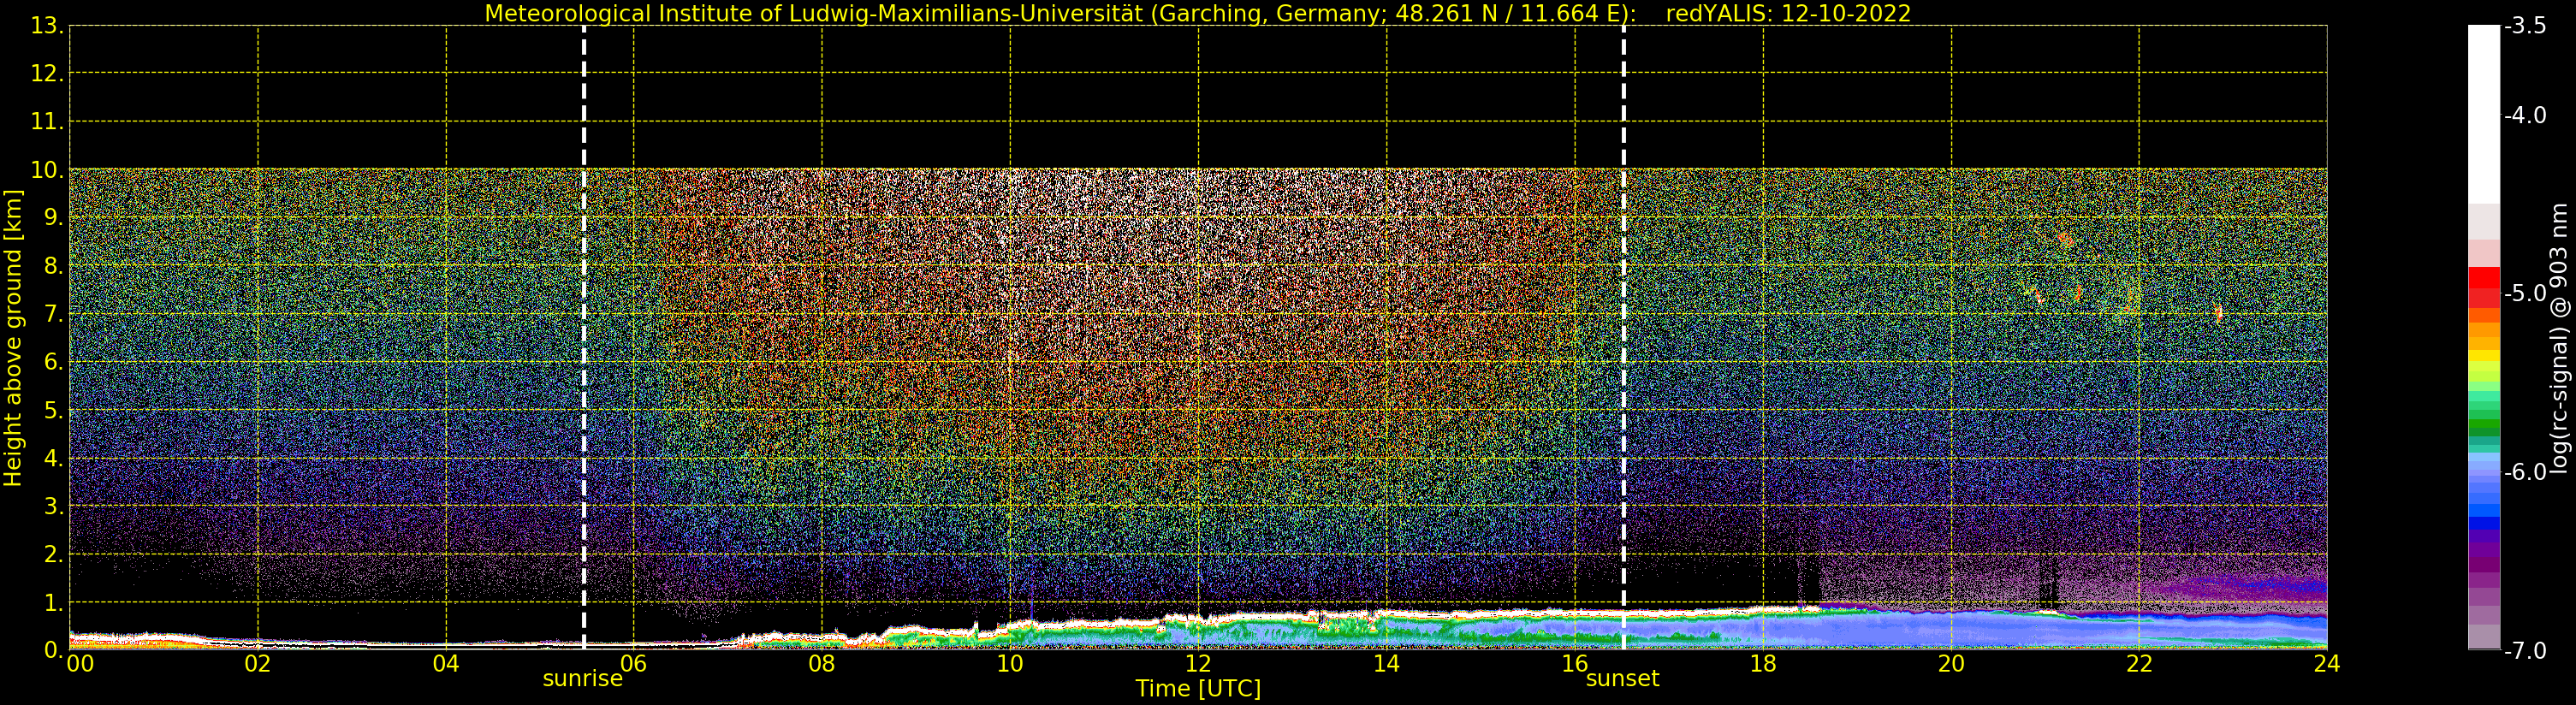Screen dimensions: 2576x705
Task: Click height axis tick label '8.'
Action: [53, 266]
